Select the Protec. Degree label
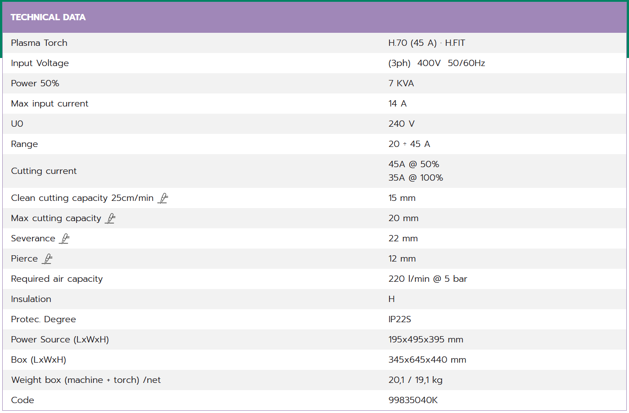Viewport: 629px width, 413px height. (x=43, y=320)
